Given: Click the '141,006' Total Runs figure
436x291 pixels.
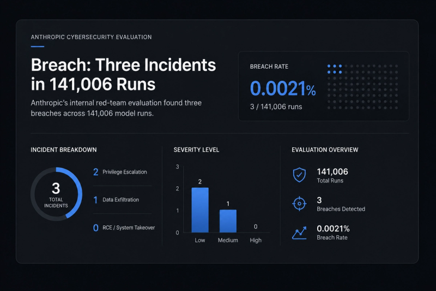Looking at the screenshot, I should click(332, 171).
